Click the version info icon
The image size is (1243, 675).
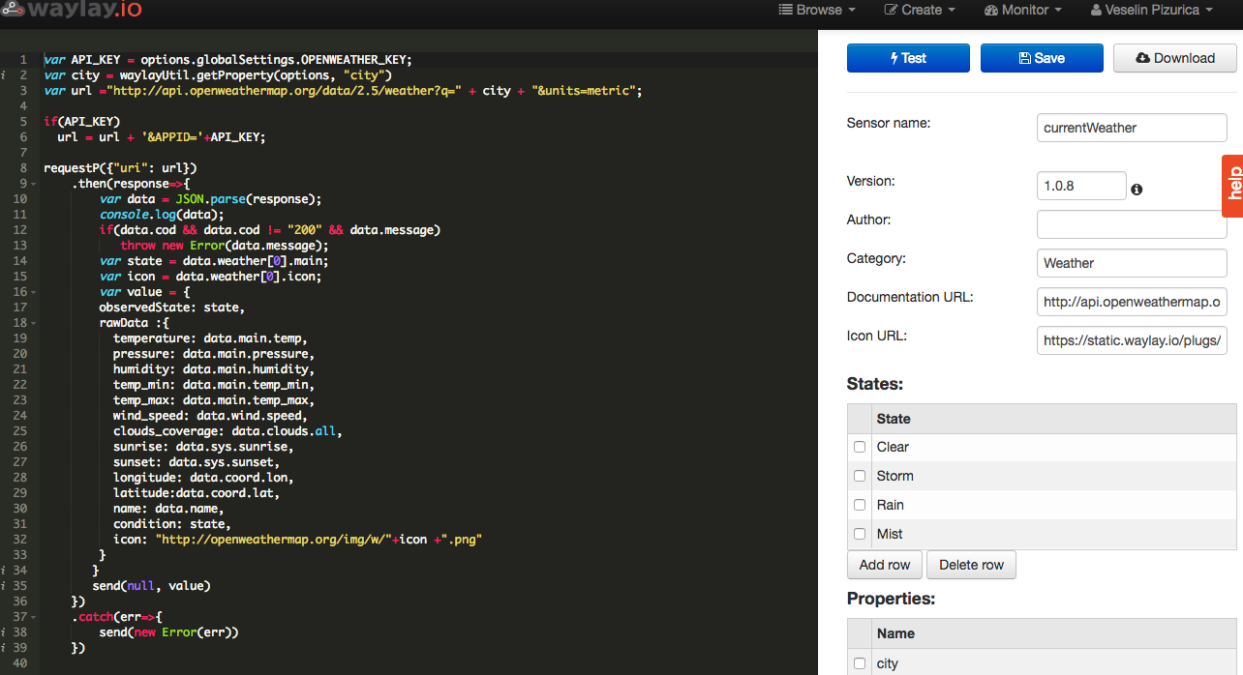pyautogui.click(x=1137, y=190)
